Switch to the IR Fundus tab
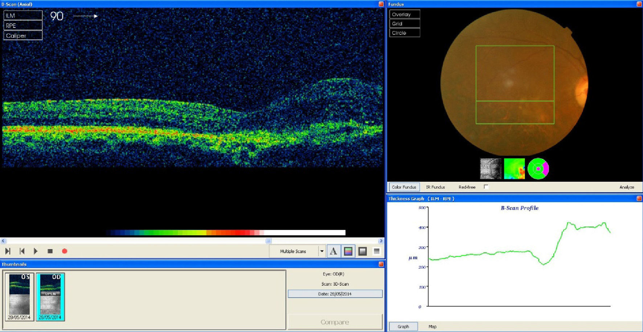Screen dimensions: 643x332 pyautogui.click(x=435, y=187)
